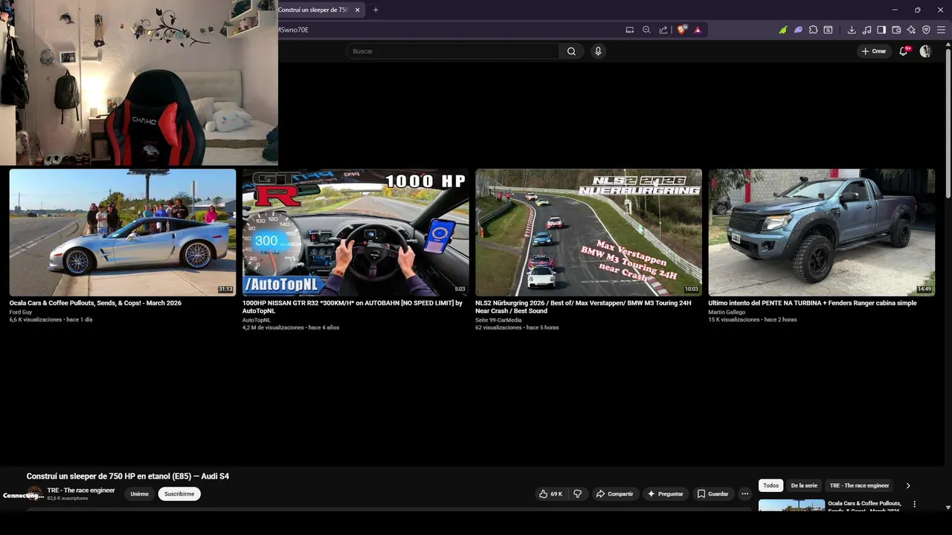Screen dimensions: 952x535
Task: Click the '82,6 K suscriptores' text
Action: [x=68, y=499]
